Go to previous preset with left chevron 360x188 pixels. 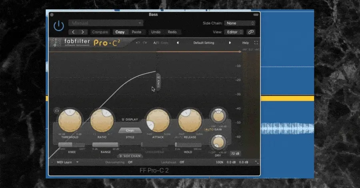[x=73, y=32]
